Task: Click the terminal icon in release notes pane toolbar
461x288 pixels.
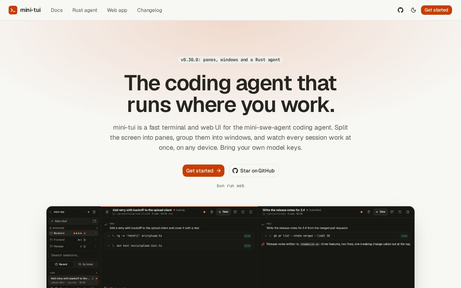Action: 400,212
